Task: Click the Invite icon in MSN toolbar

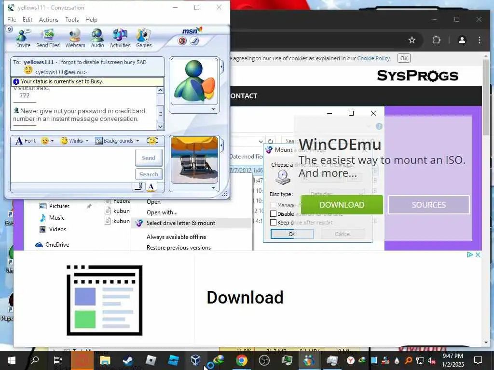Action: tap(23, 39)
